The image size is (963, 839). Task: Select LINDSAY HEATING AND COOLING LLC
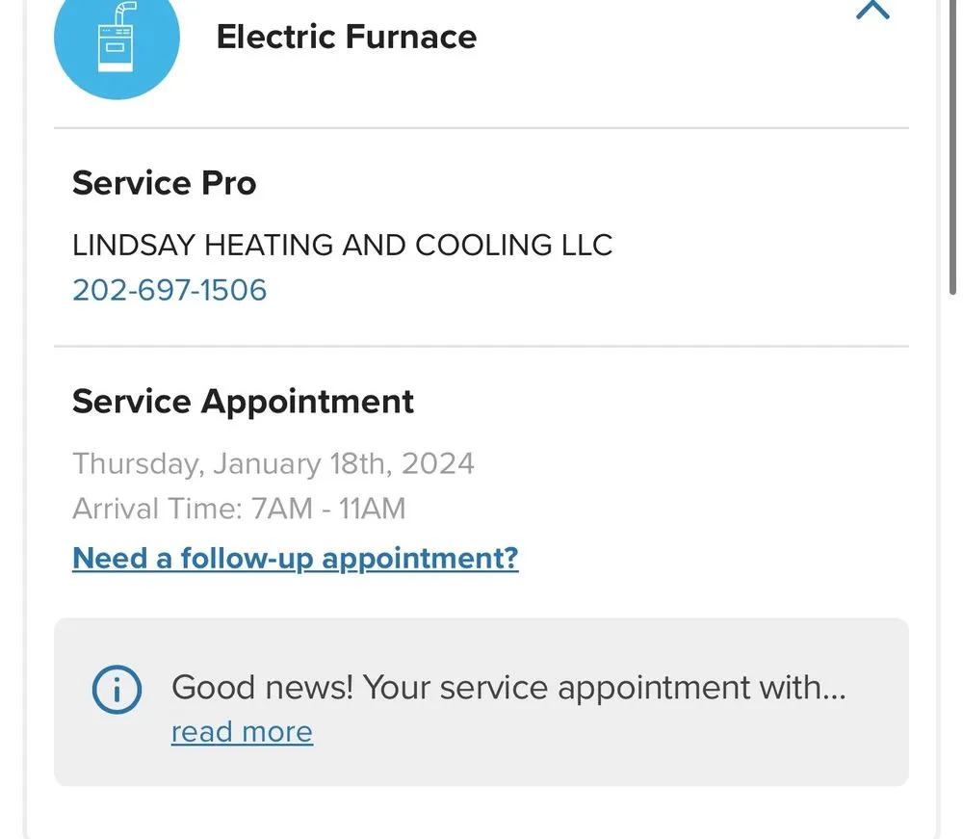coord(342,246)
